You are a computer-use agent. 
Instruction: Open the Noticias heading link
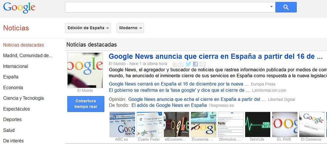(x=16, y=28)
